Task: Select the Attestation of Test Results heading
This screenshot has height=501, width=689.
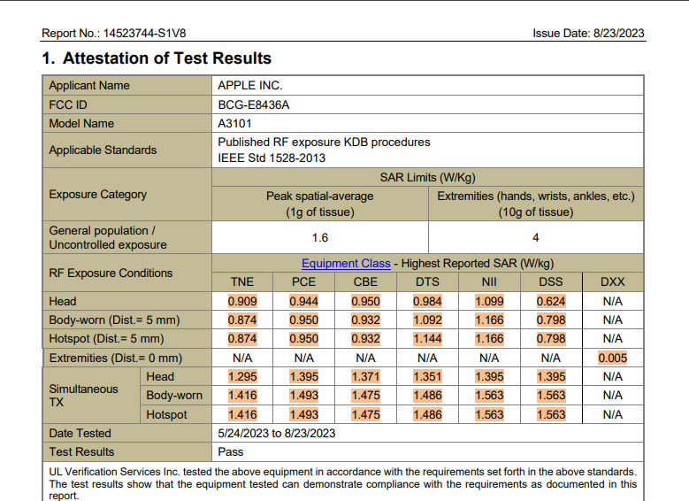Action: tap(157, 58)
